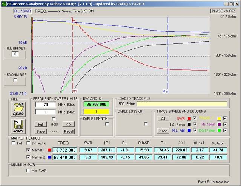241x186 pixels.
Task: Click the save floppy disk icon
Action: click(18, 126)
